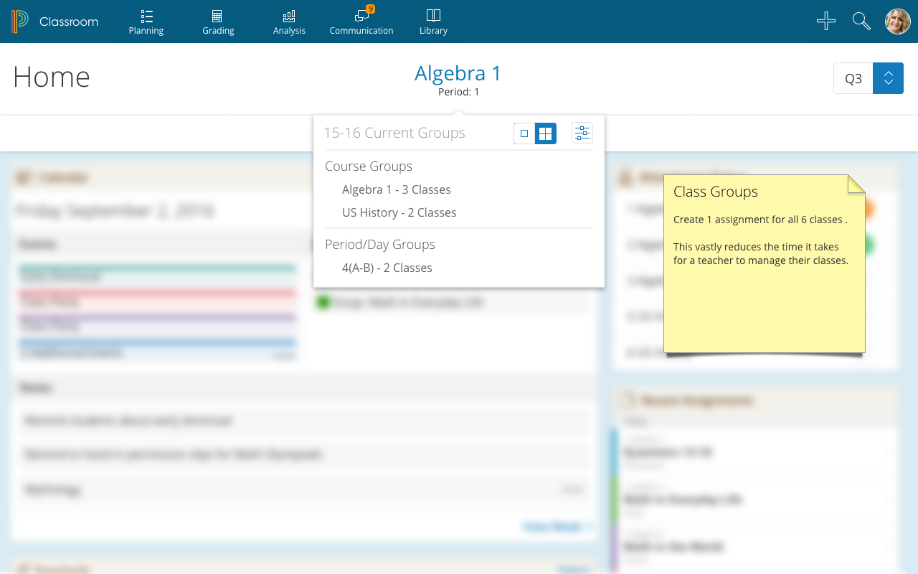This screenshot has height=574, width=918.
Task: Select Algebra 1 - 3 Classes group
Action: pyautogui.click(x=396, y=189)
